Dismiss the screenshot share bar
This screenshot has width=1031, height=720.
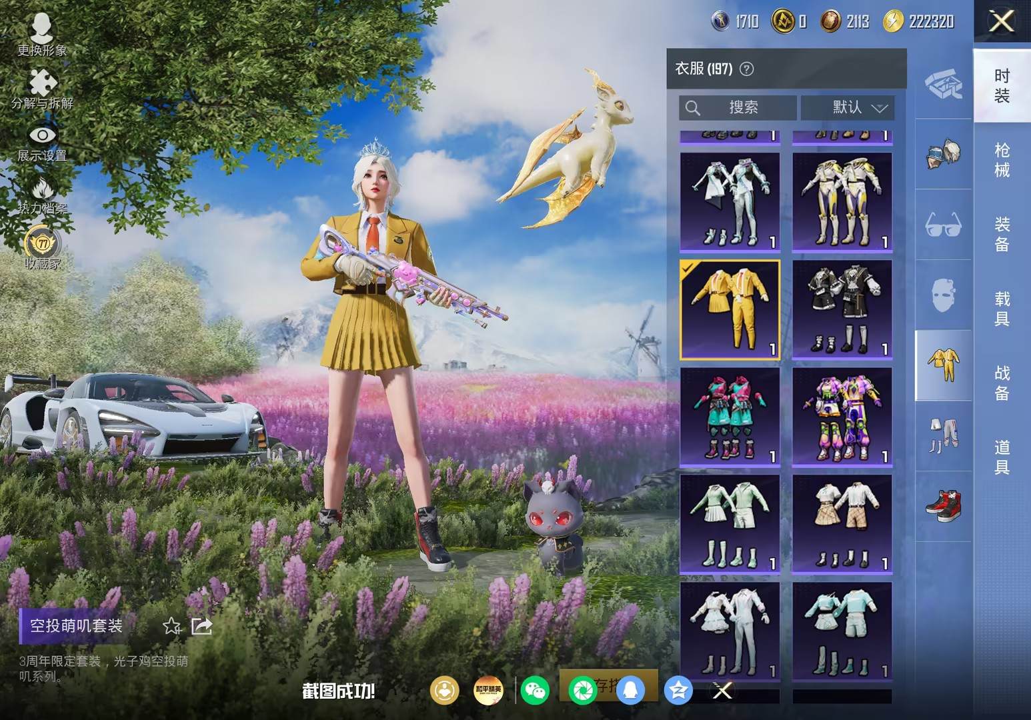click(722, 691)
